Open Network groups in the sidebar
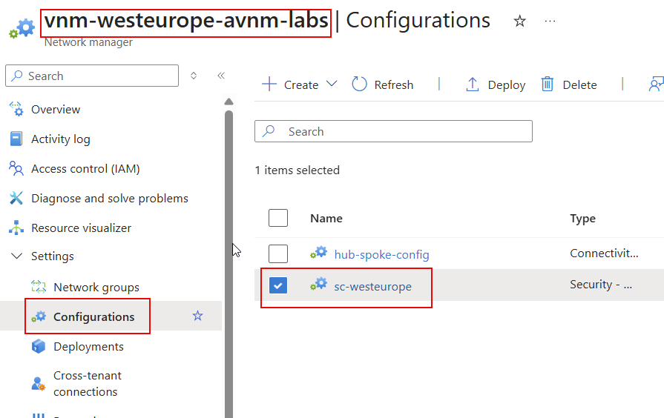Image resolution: width=664 pixels, height=418 pixels. tap(96, 288)
